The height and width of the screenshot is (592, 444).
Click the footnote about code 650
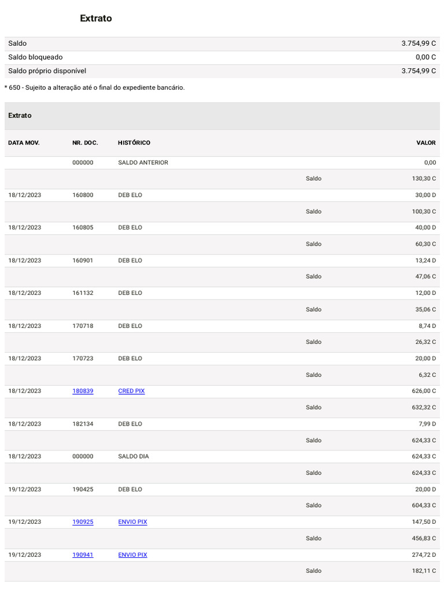tap(94, 88)
